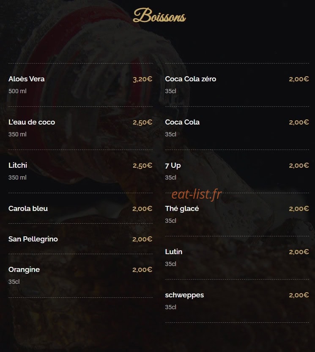
Task: Select Carola bleu from the menu
Action: (28, 208)
